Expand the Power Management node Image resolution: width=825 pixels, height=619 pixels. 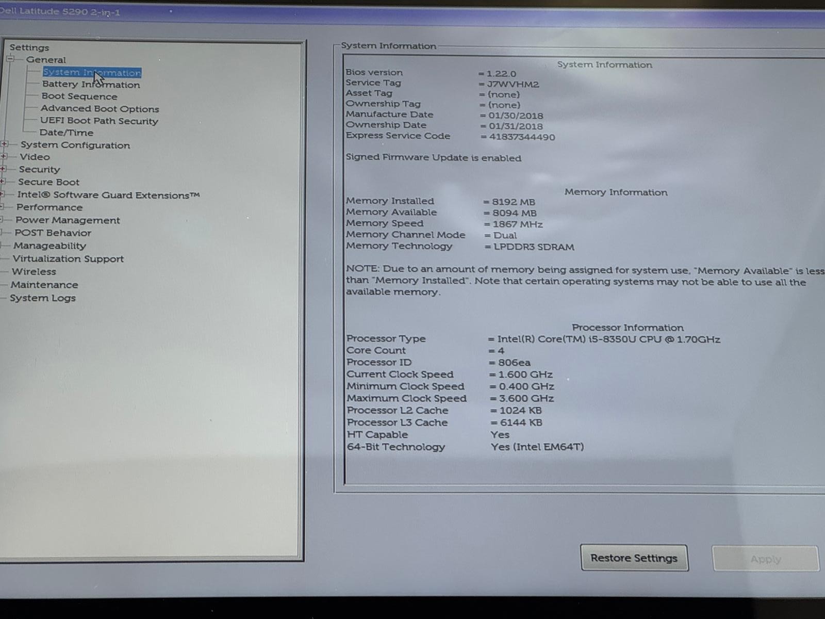2,220
